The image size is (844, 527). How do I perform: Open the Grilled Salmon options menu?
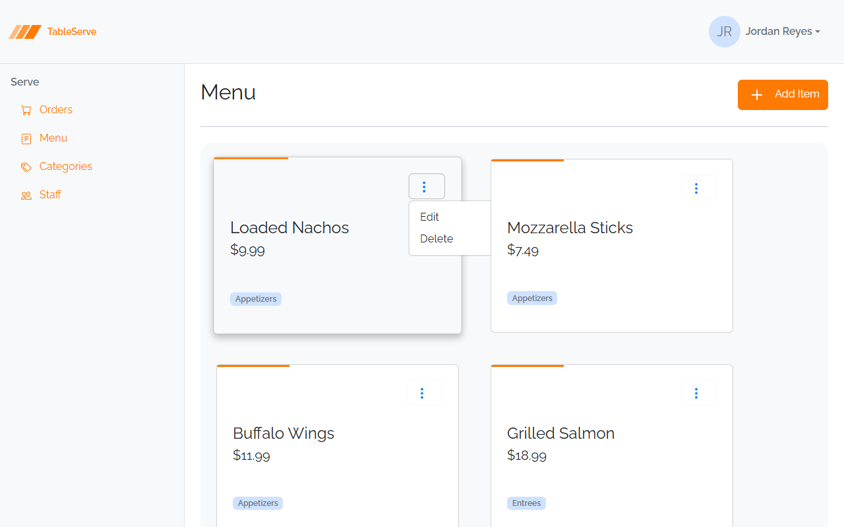pyautogui.click(x=698, y=393)
